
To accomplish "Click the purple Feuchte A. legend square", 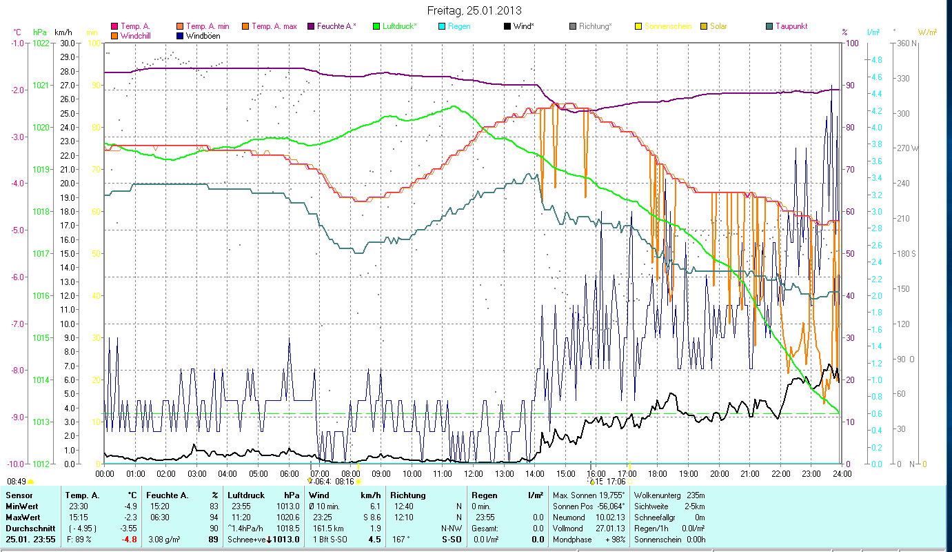I will pos(310,26).
